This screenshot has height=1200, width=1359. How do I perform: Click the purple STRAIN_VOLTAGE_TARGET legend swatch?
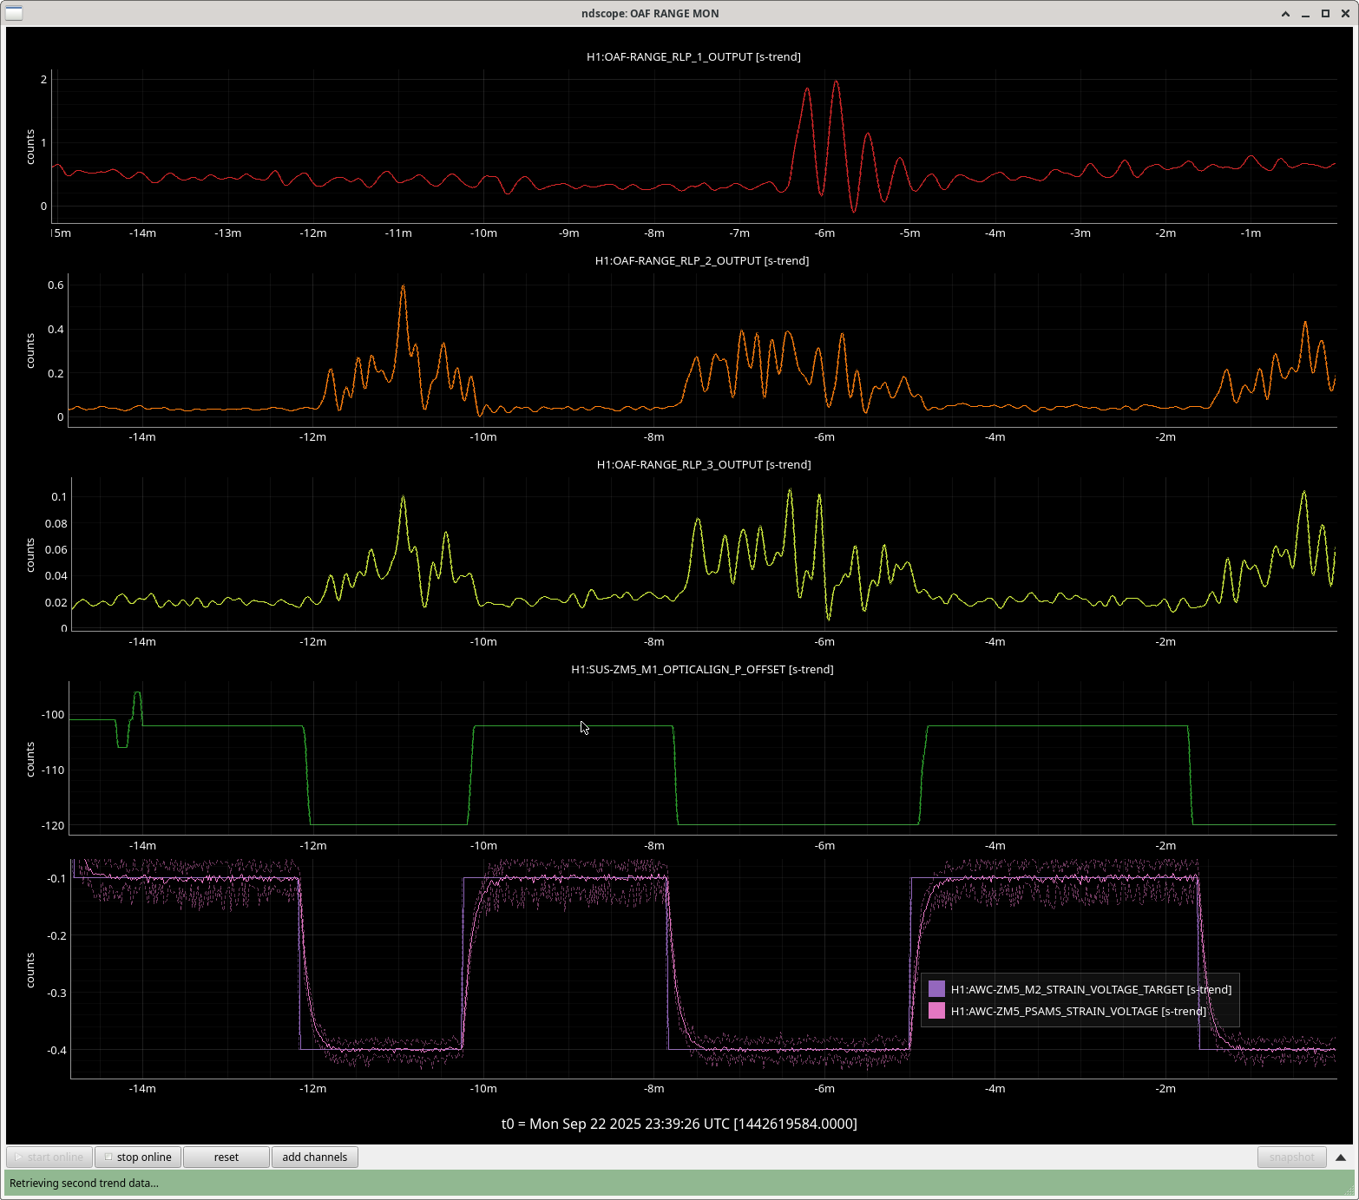[936, 989]
